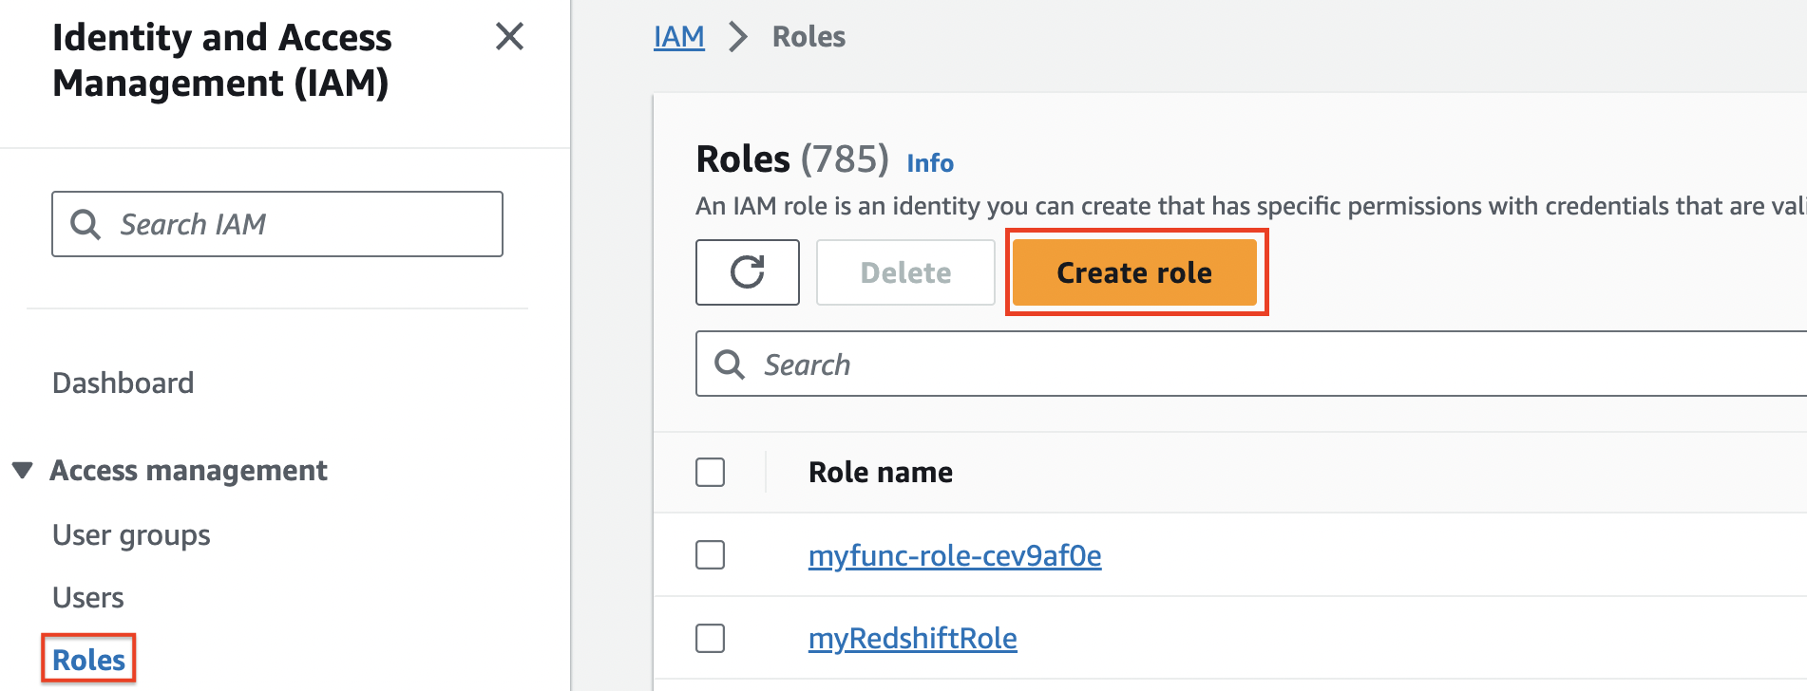Screen dimensions: 1807x691
Task: Open Users in the sidebar
Action: click(88, 598)
